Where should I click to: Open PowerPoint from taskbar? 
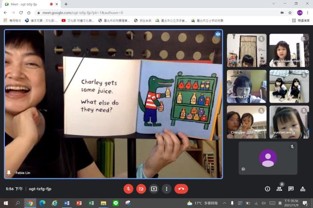[x=79, y=203]
